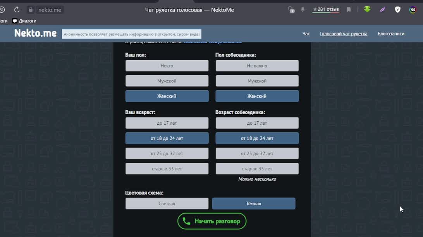
Task: Open the Блогозаписи navigation link
Action: click(391, 34)
